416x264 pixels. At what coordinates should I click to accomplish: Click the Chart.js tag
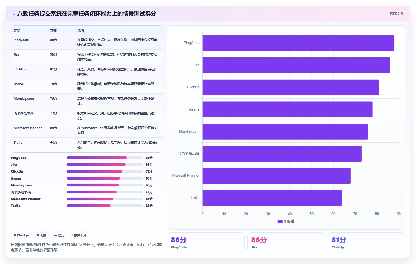[21, 235]
